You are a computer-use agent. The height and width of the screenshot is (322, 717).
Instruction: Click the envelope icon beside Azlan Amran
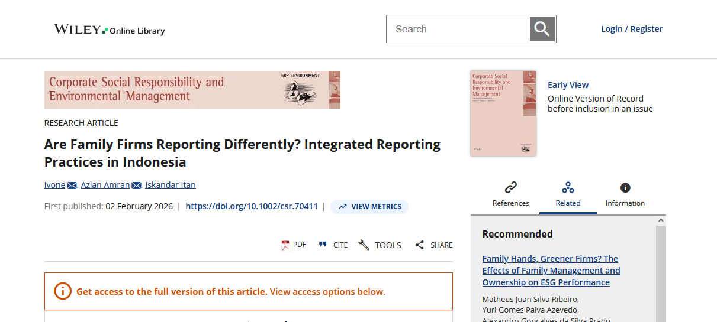137,186
